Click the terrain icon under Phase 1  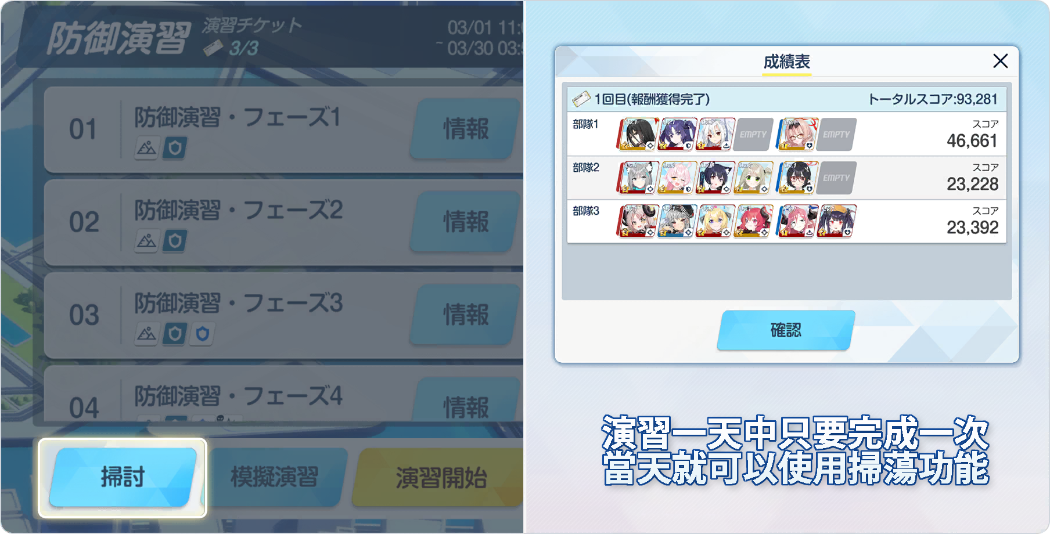(147, 148)
